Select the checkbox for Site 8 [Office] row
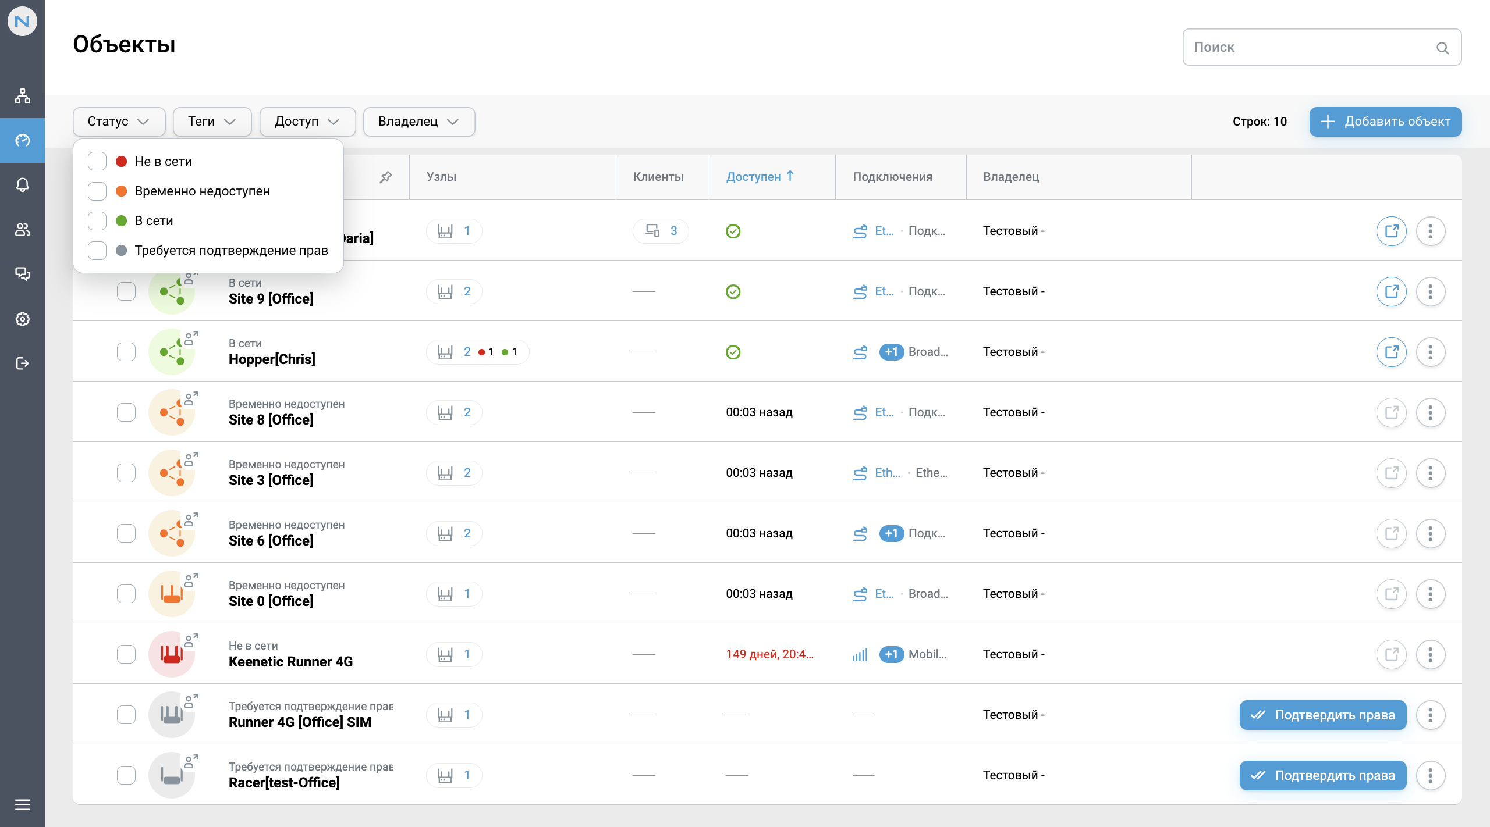 tap(126, 412)
